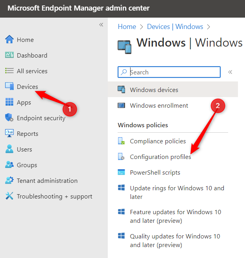Click the Search input field
245x258 pixels.
(172, 72)
